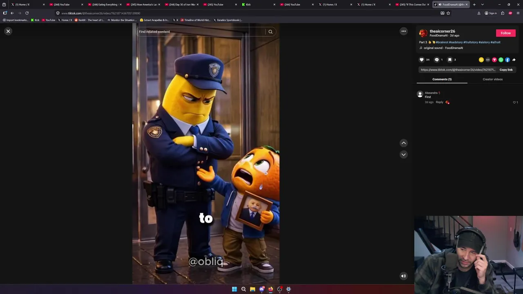Viewport: 523px width, 294px height.
Task: Open File Explorer from the taskbar
Action: tap(253, 289)
